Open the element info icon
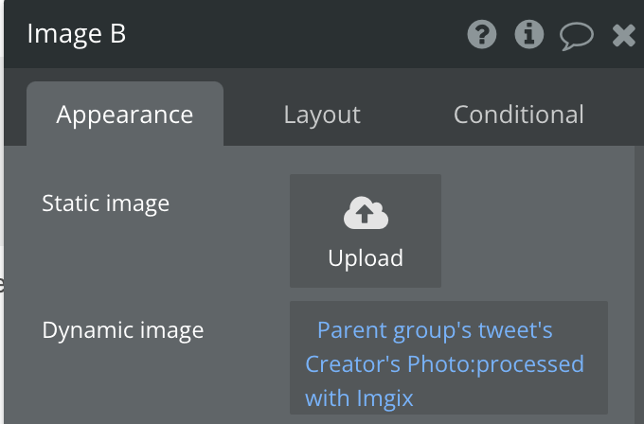 pyautogui.click(x=528, y=35)
